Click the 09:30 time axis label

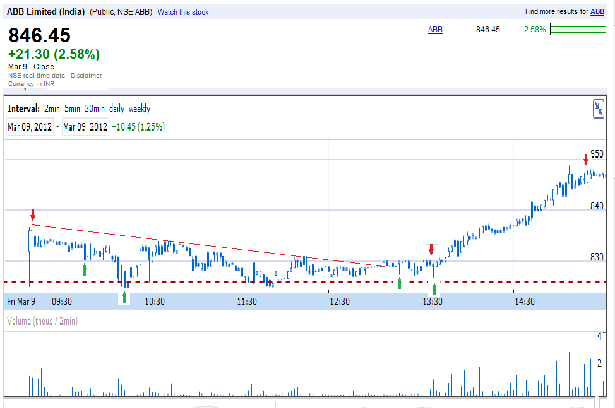point(62,301)
